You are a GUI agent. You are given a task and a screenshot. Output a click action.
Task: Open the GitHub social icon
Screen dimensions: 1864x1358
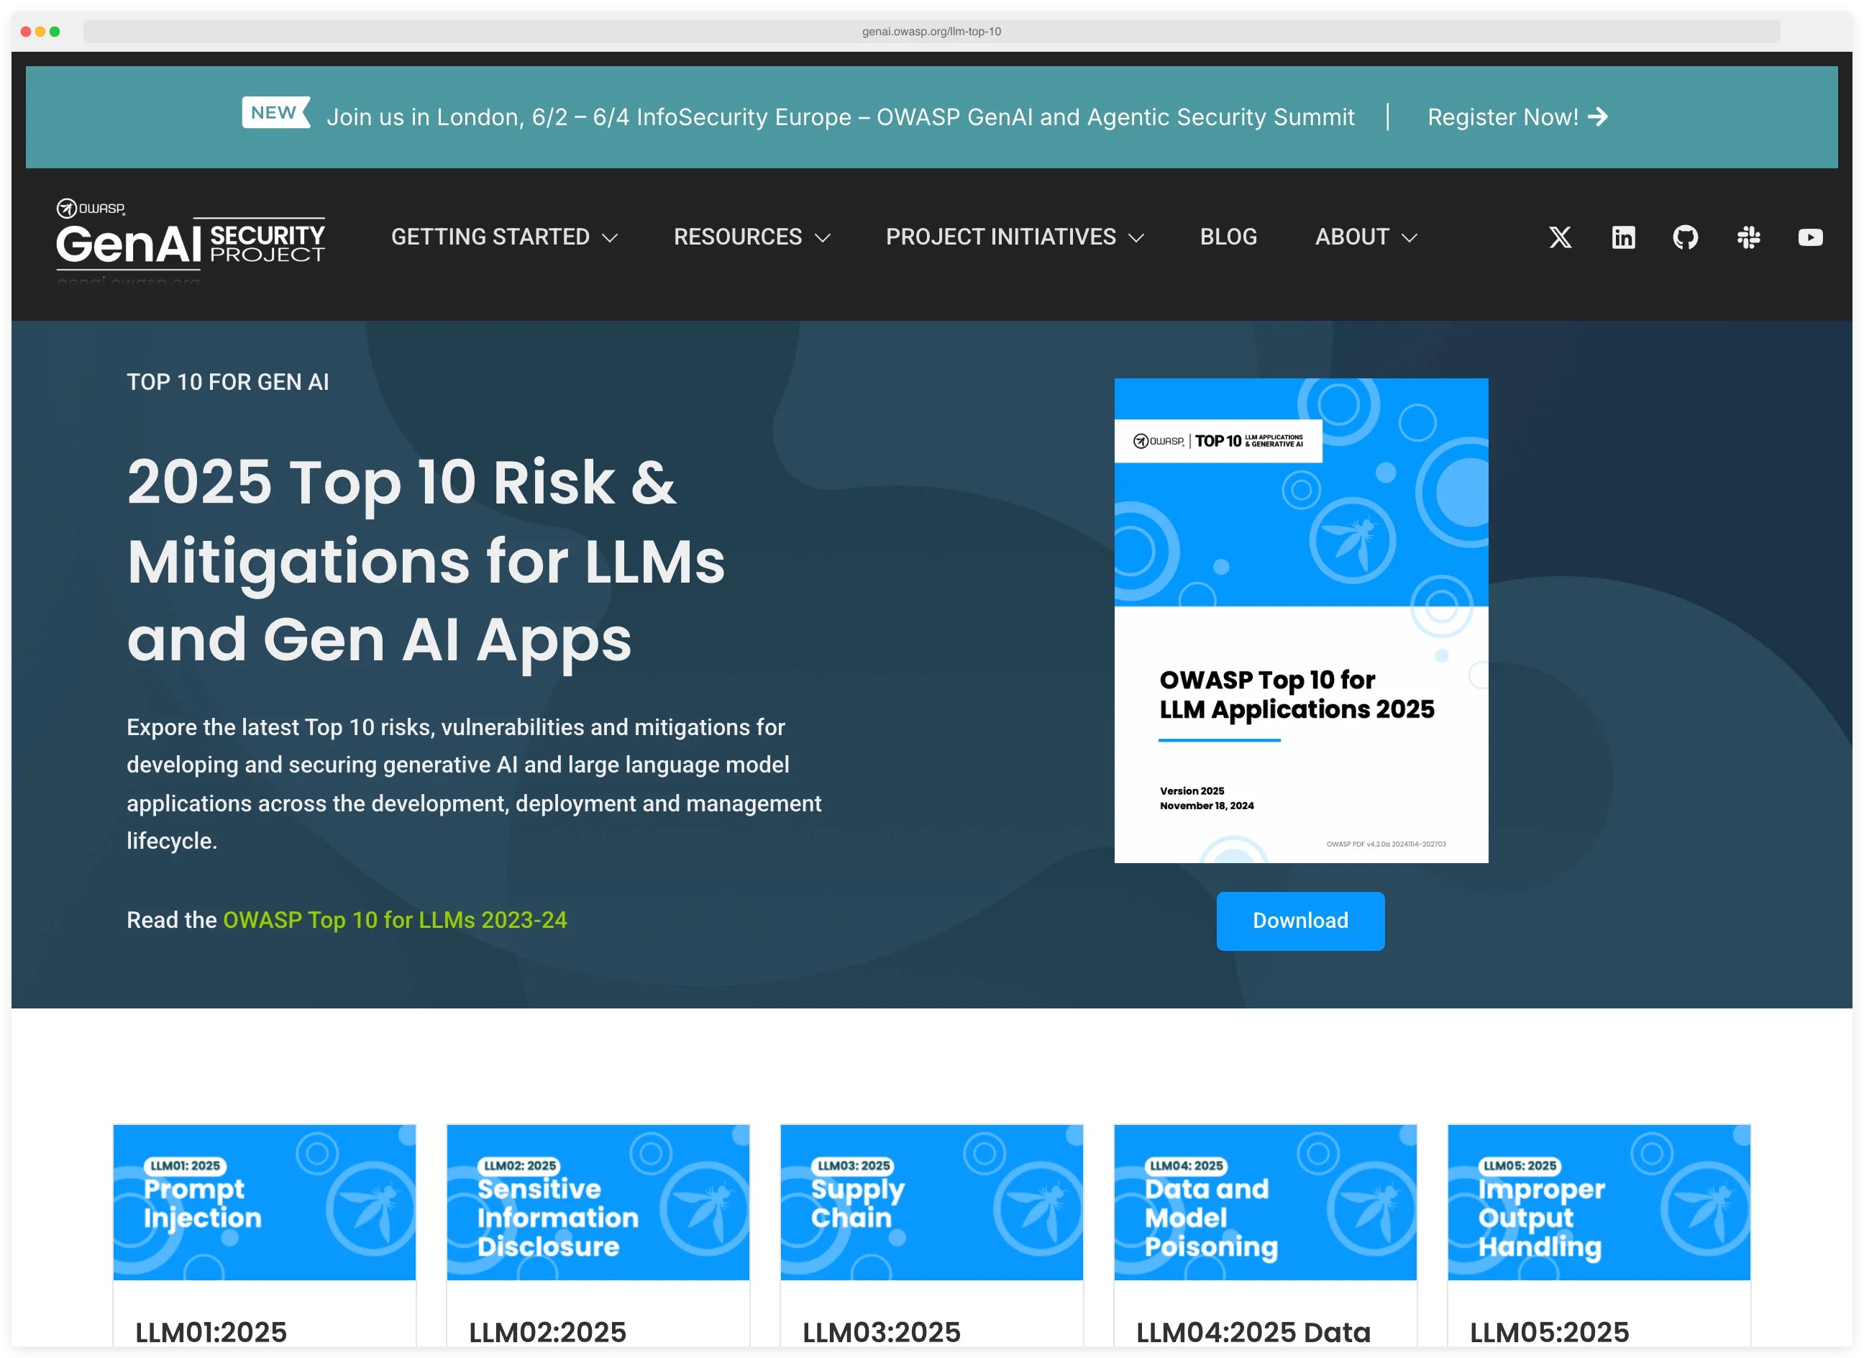point(1686,237)
